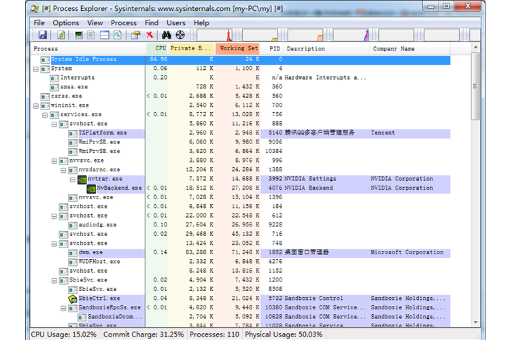Click the icon beside WUDFHost.exe
The image size is (510, 340).
[73, 262]
